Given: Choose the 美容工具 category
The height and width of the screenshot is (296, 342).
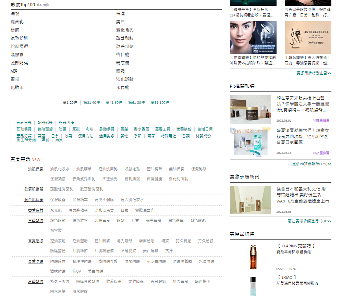Looking at the screenshot, I should coord(162,129).
